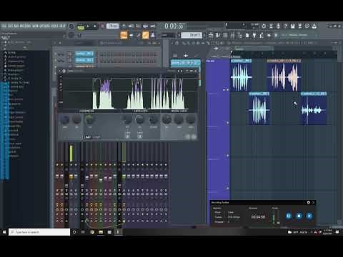Open Windows notification center icon
This screenshot has width=343, height=257.
pos(337,232)
